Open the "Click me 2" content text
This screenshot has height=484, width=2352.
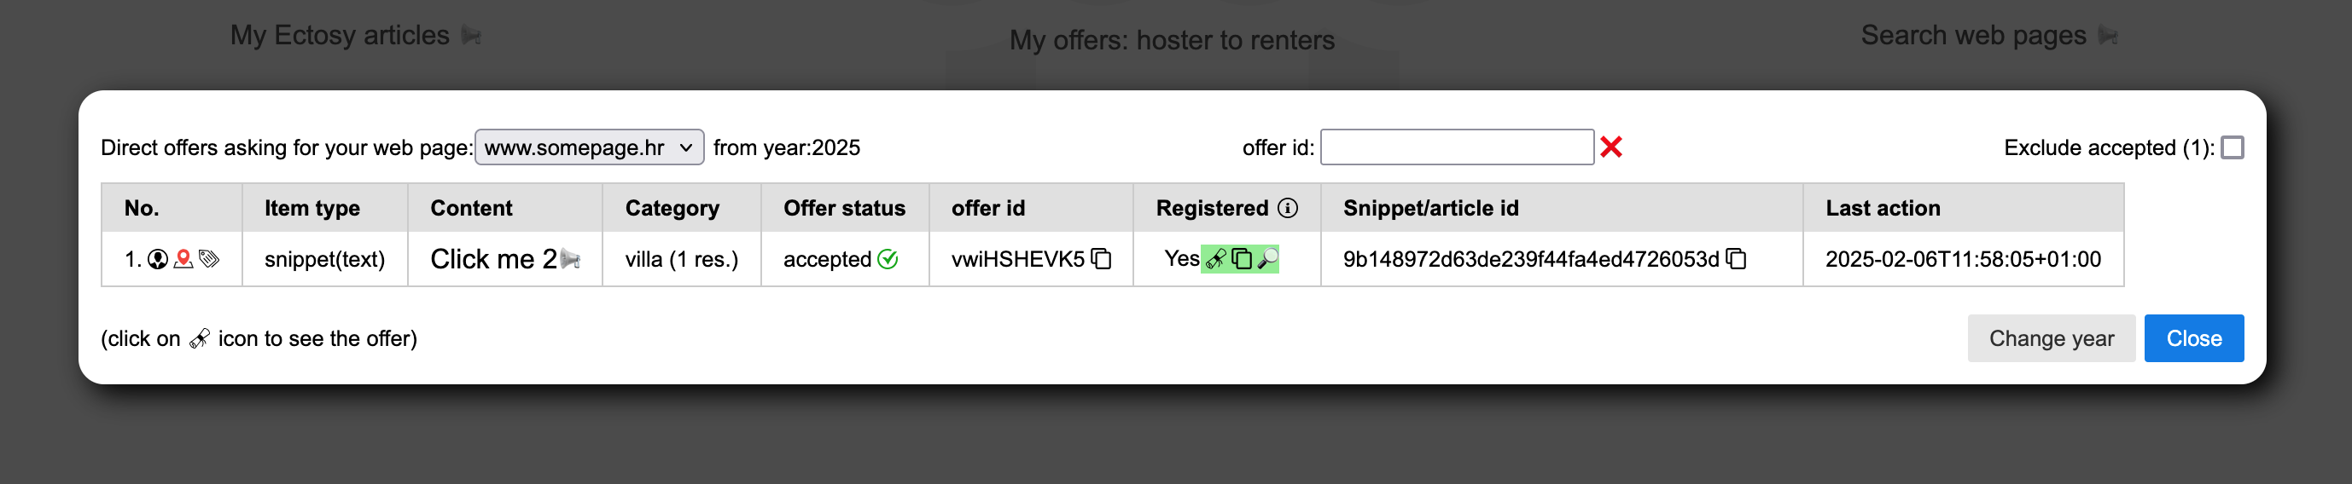tap(493, 260)
